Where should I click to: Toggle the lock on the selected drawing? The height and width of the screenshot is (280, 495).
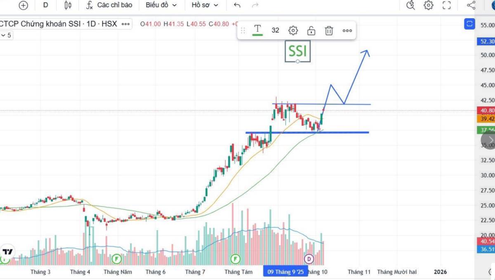(x=311, y=31)
